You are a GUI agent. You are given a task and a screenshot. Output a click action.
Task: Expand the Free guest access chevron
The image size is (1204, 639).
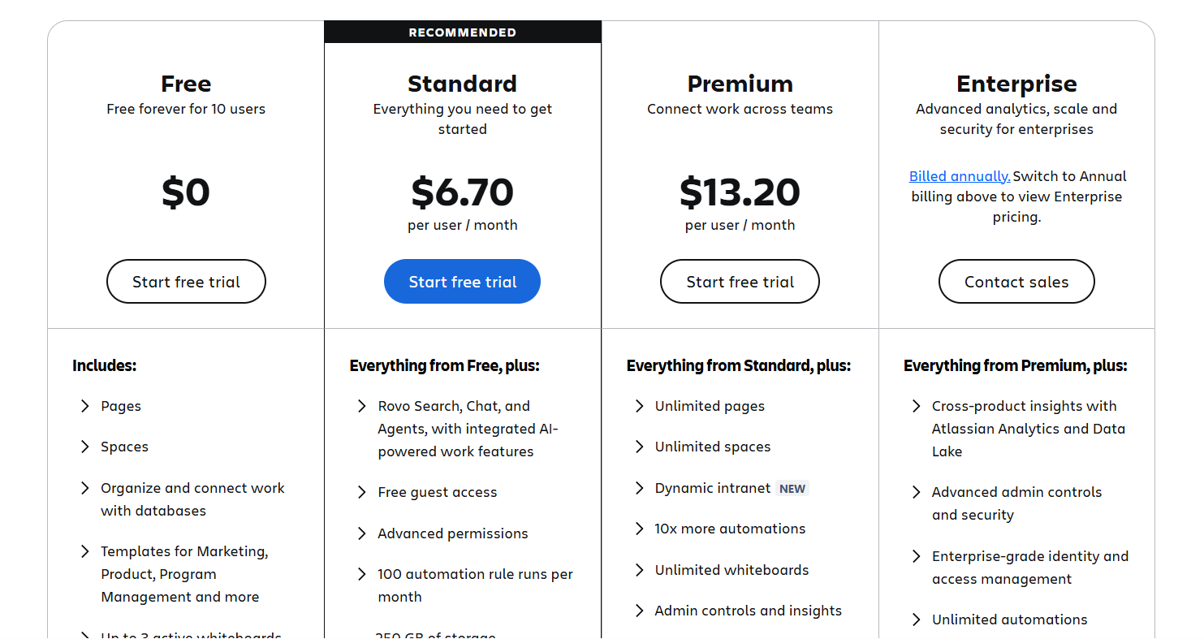click(362, 492)
